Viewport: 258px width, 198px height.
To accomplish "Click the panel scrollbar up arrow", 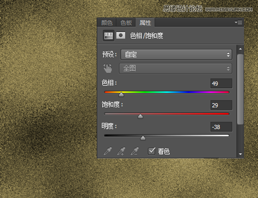I will 241,49.
